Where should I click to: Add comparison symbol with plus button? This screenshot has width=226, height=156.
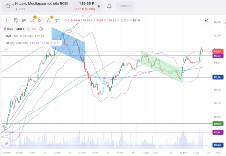point(41,29)
